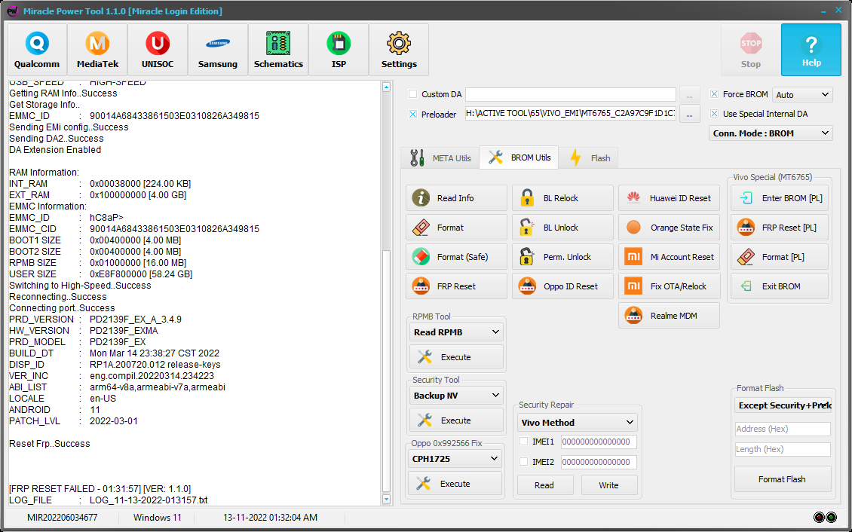Click Read Info
Screen dimensions: 852x532
click(x=456, y=198)
